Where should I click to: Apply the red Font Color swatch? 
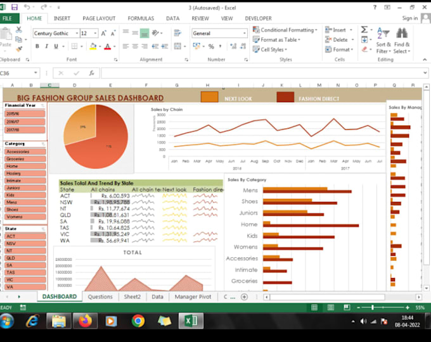coord(108,46)
